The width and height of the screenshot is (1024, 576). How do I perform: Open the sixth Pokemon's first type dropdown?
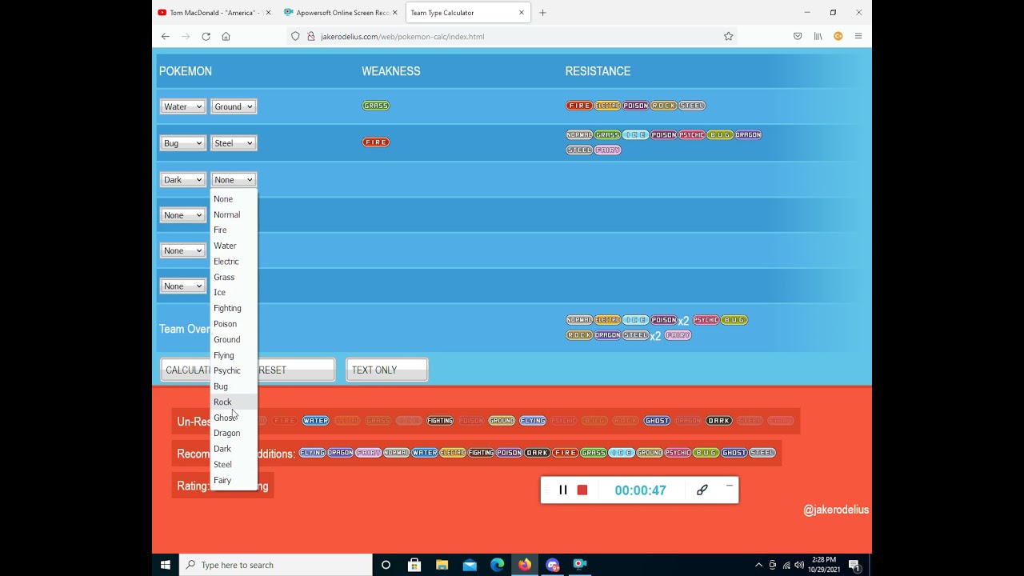tap(182, 286)
